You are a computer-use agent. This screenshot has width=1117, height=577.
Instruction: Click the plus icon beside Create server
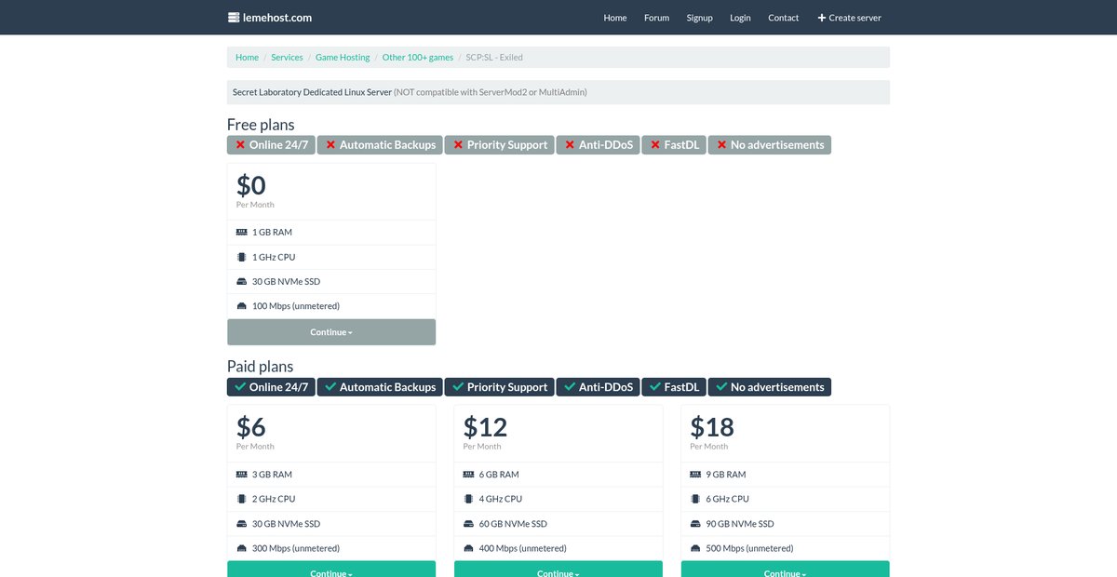(x=822, y=18)
